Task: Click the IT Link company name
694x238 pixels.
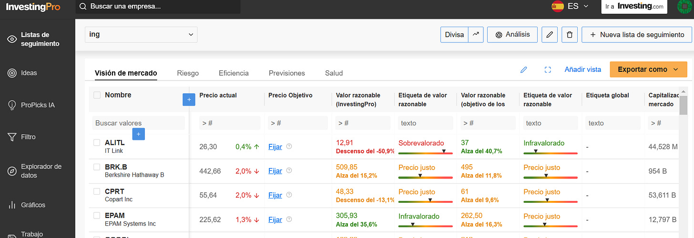Action: (x=114, y=150)
